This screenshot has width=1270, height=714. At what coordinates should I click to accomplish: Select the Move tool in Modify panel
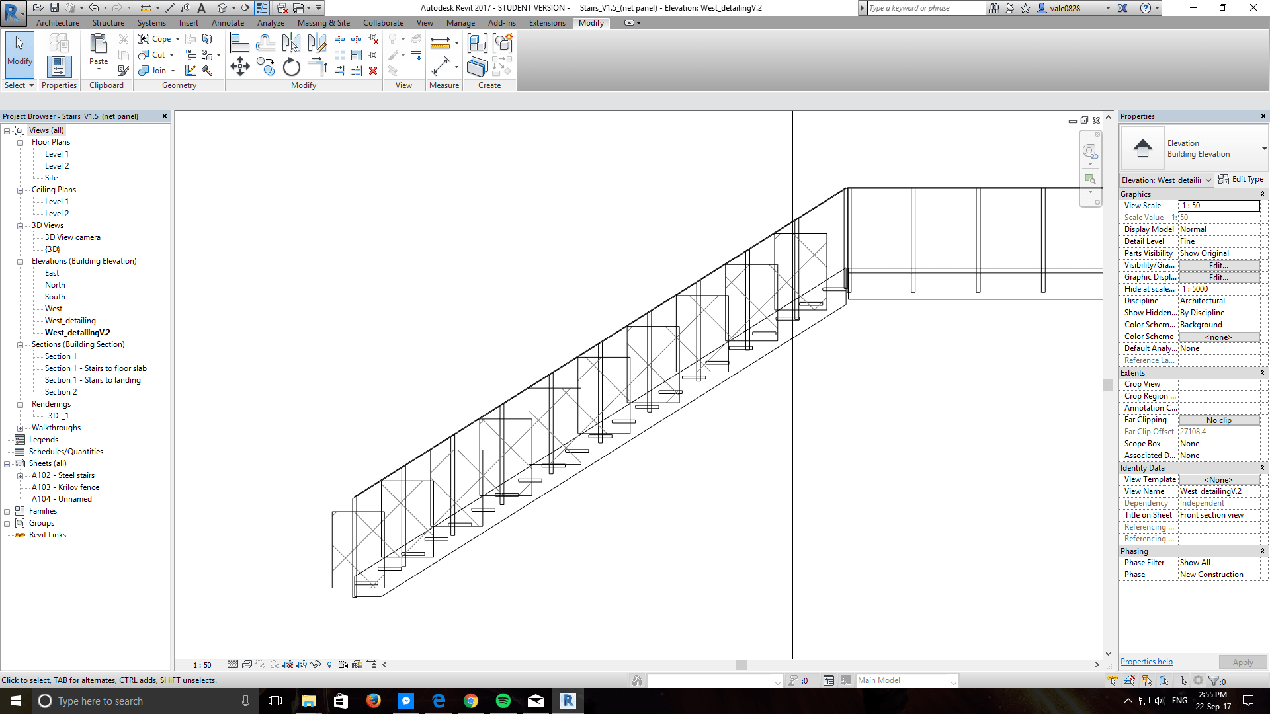(239, 66)
